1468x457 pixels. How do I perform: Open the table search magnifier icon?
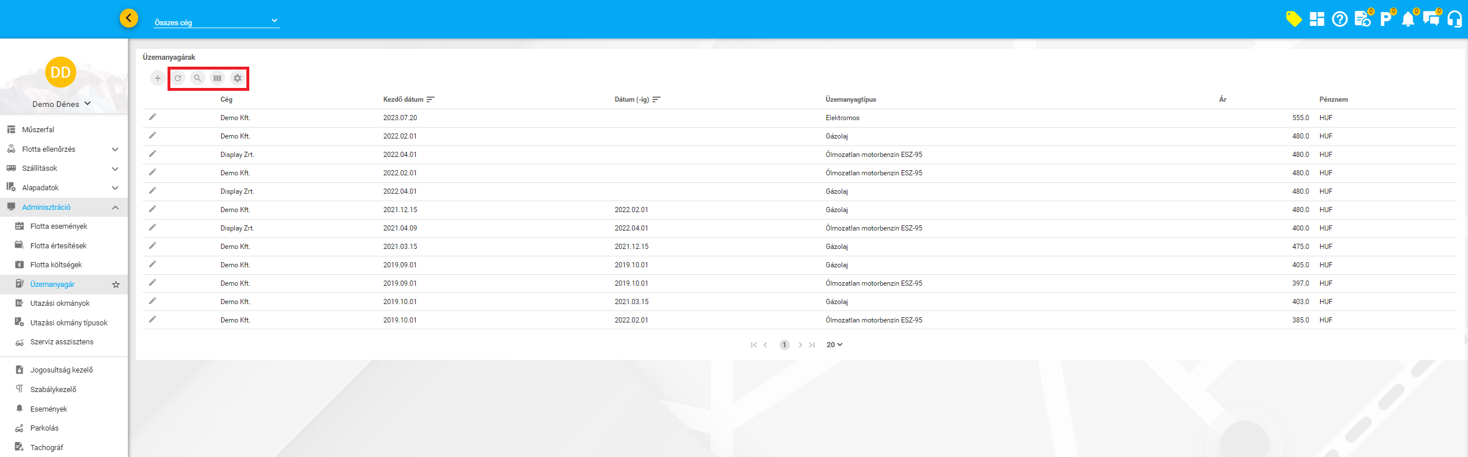[197, 78]
